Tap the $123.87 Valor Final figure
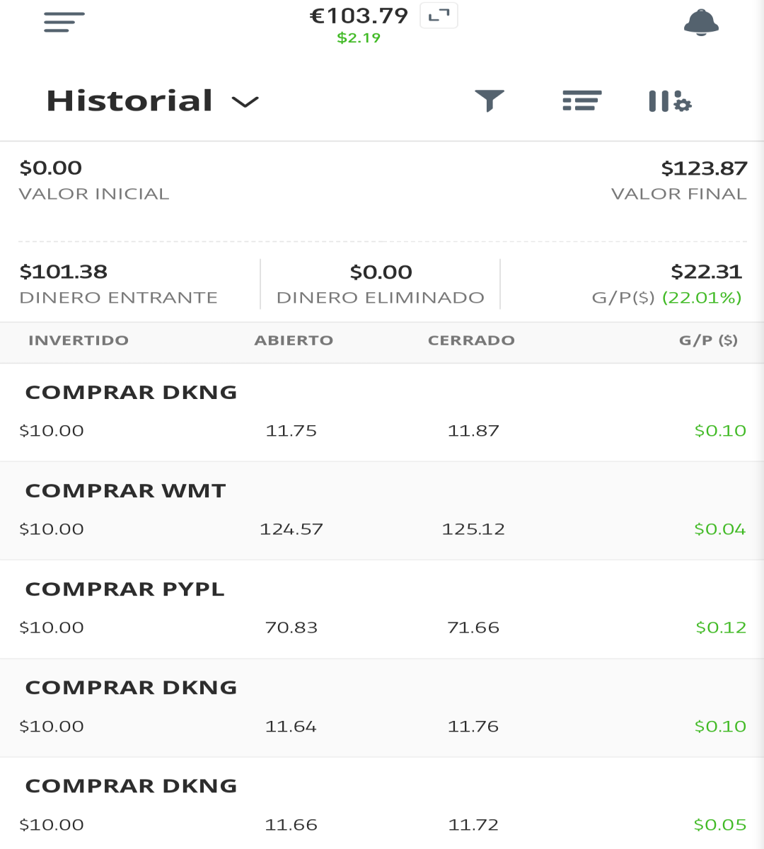764x849 pixels. 704,168
